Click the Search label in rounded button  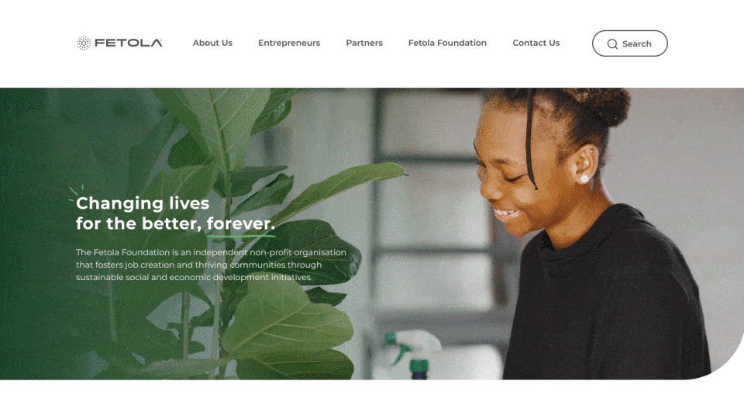pos(637,43)
